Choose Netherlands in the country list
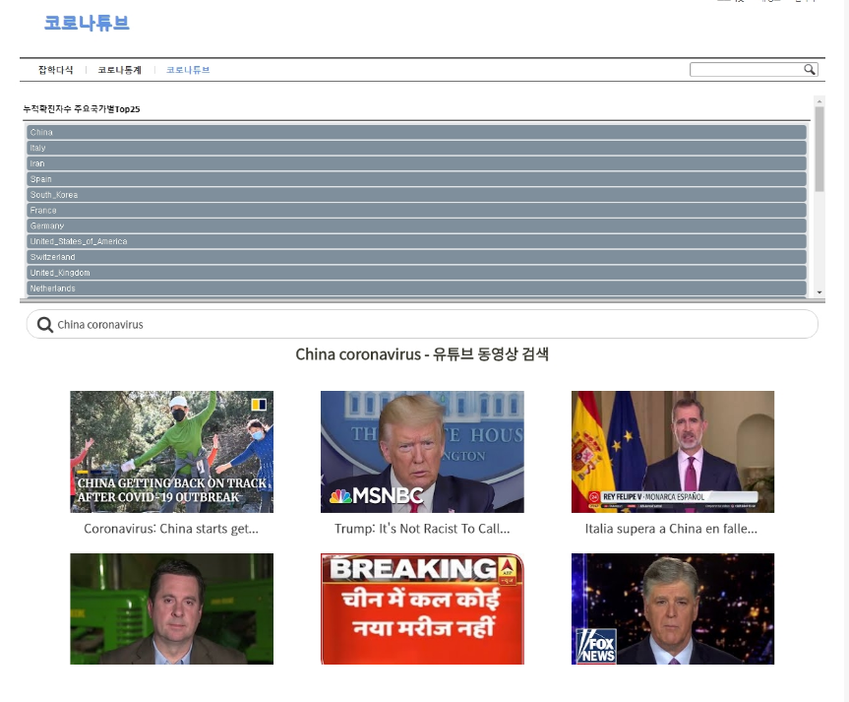 click(416, 288)
